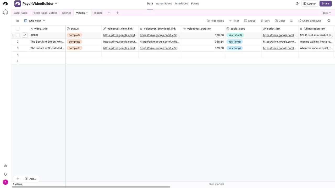The width and height of the screenshot is (335, 188).
Task: Click the help question mark icon
Action: 5,166
